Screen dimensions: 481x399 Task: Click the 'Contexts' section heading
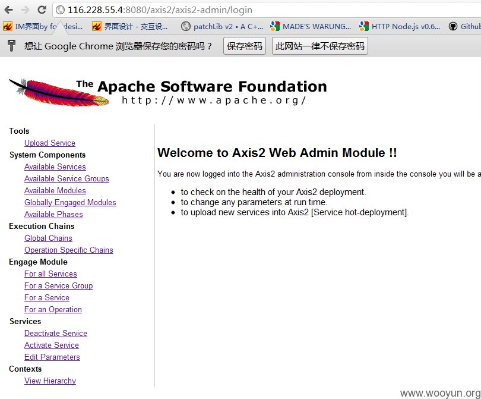pos(25,369)
